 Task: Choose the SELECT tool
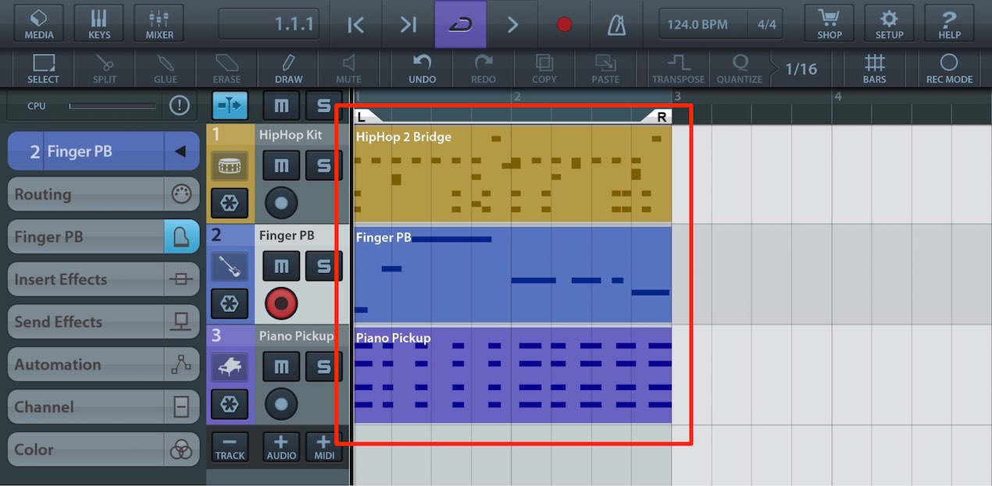tap(43, 69)
